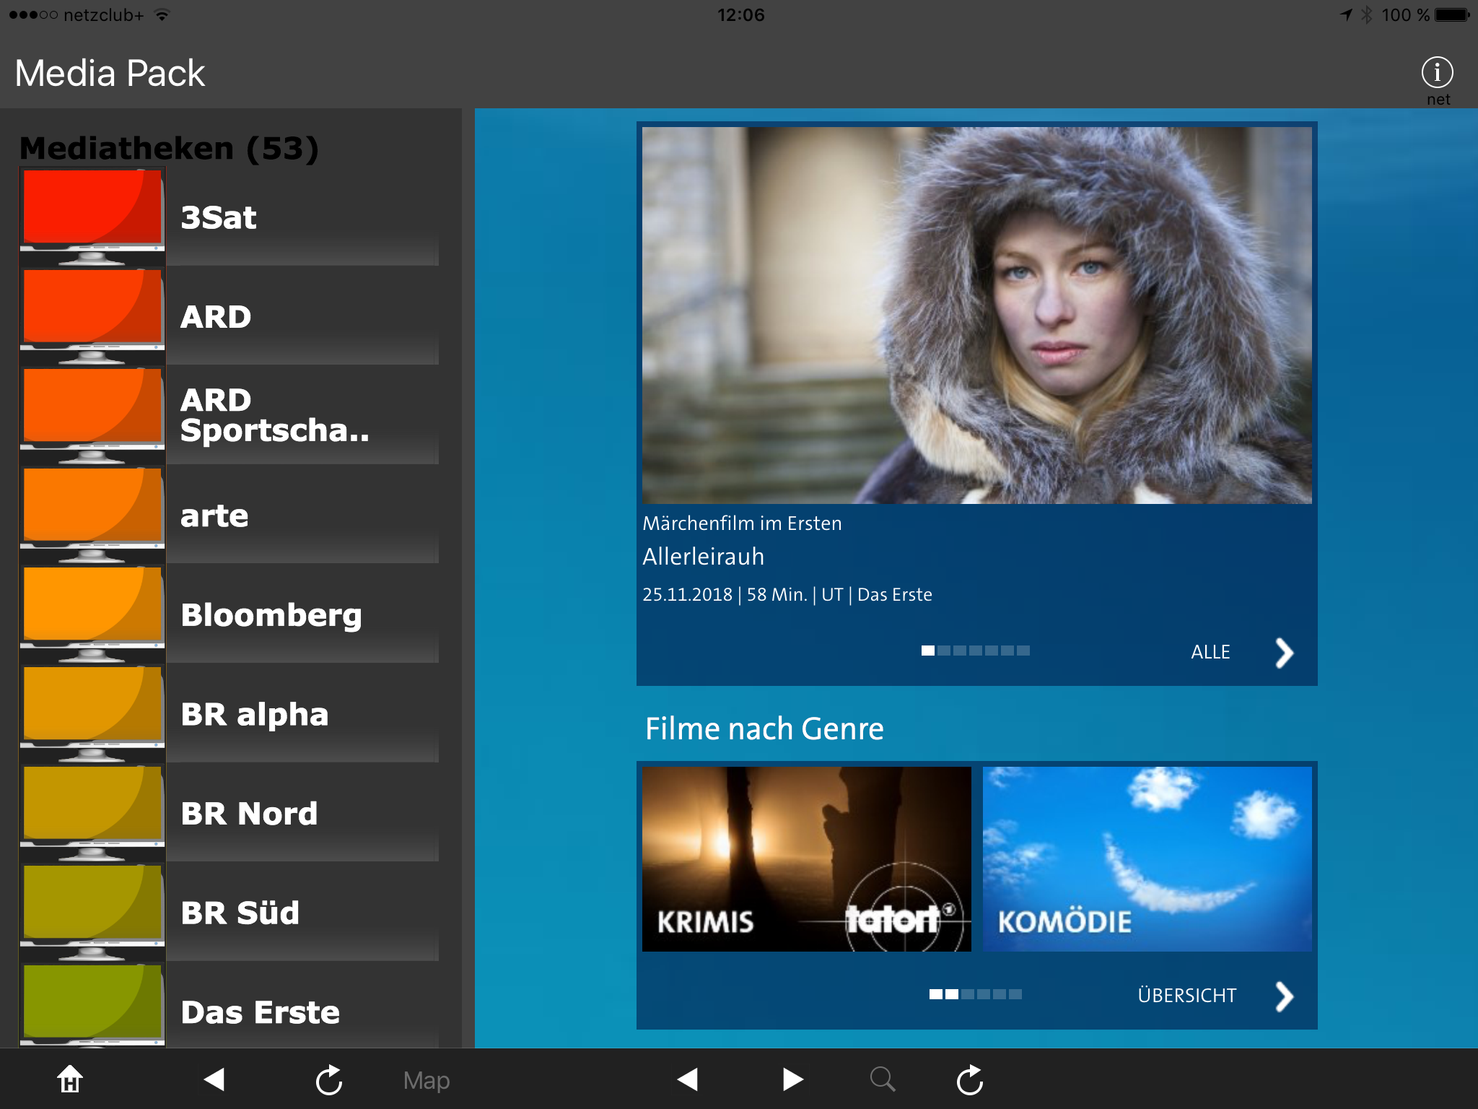Select last page dot of featured carousel
This screenshot has width=1478, height=1109.
(x=1023, y=651)
